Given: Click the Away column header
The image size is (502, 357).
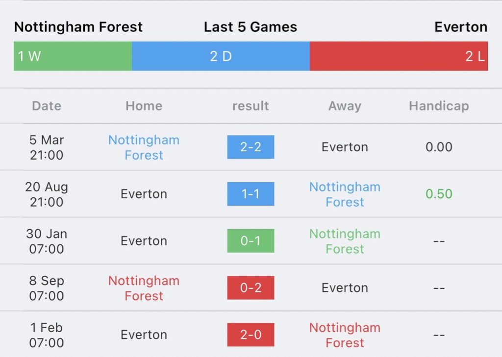Looking at the screenshot, I should tap(345, 106).
